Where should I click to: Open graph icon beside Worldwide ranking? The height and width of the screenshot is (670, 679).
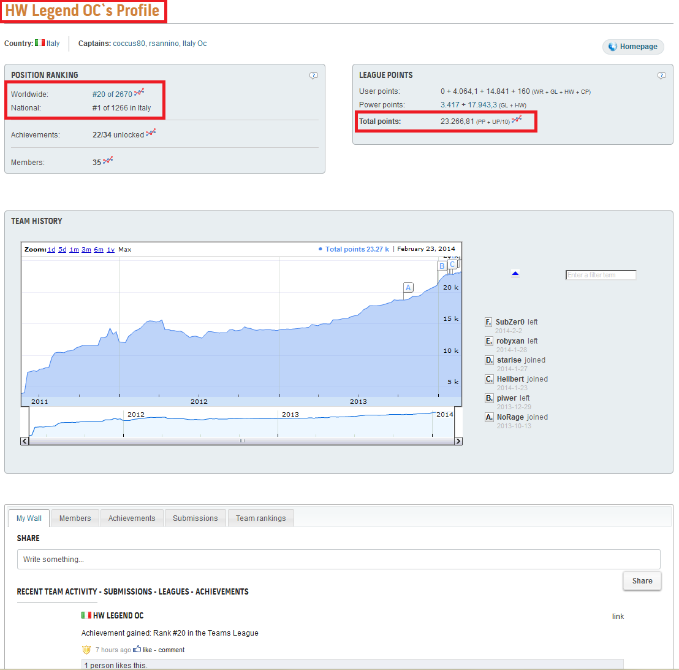tap(139, 93)
